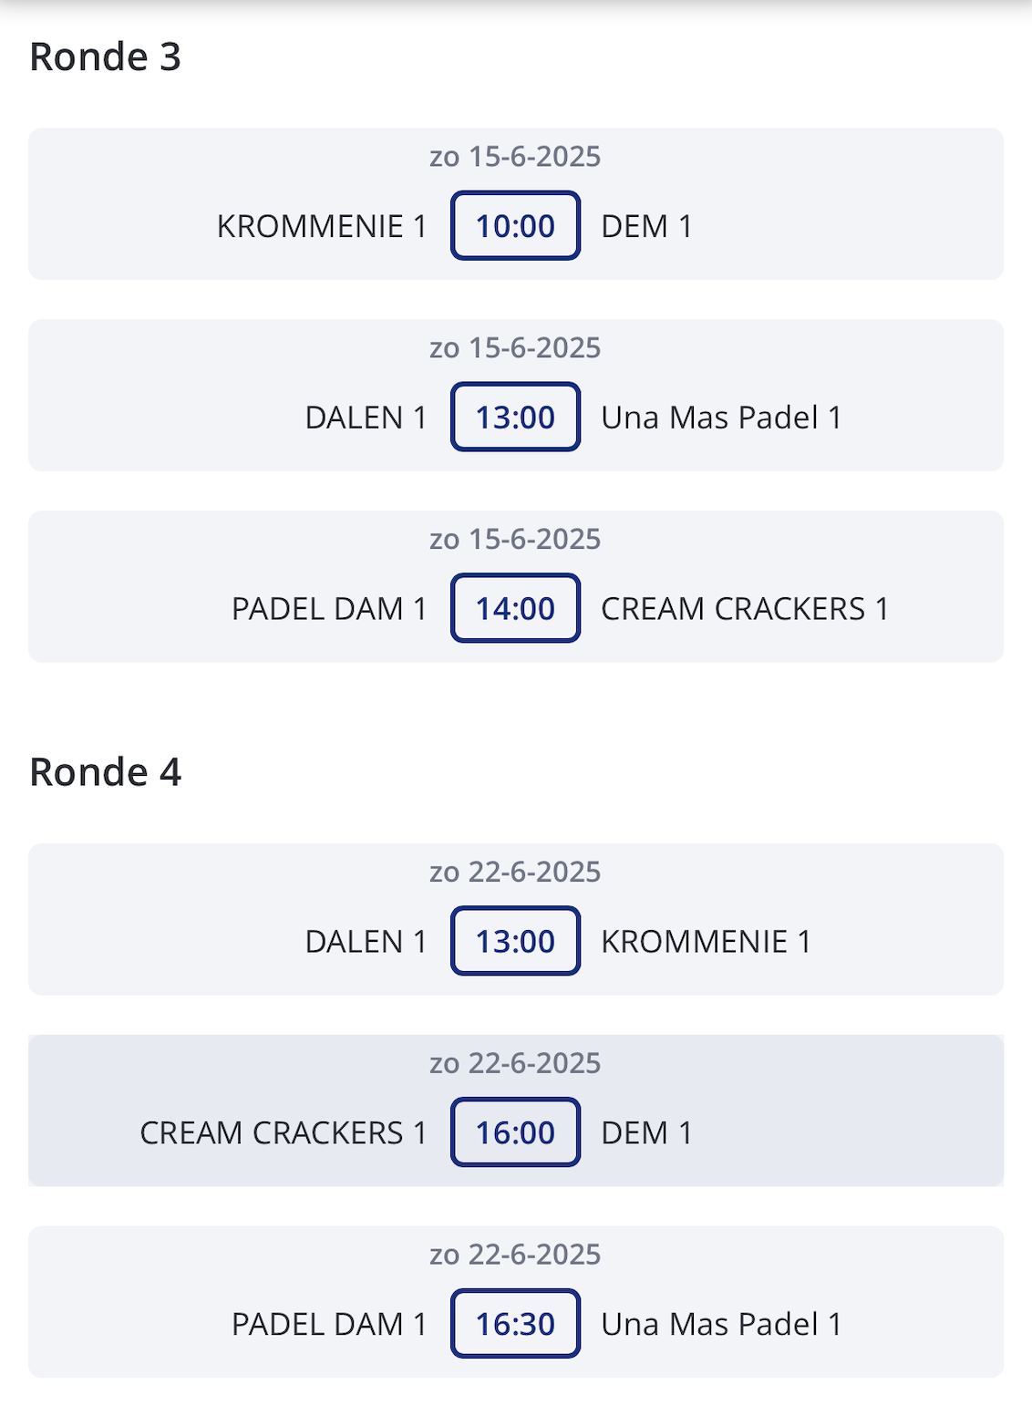Open PADEL DAM 1 in the 16:30 match

coord(329,1325)
